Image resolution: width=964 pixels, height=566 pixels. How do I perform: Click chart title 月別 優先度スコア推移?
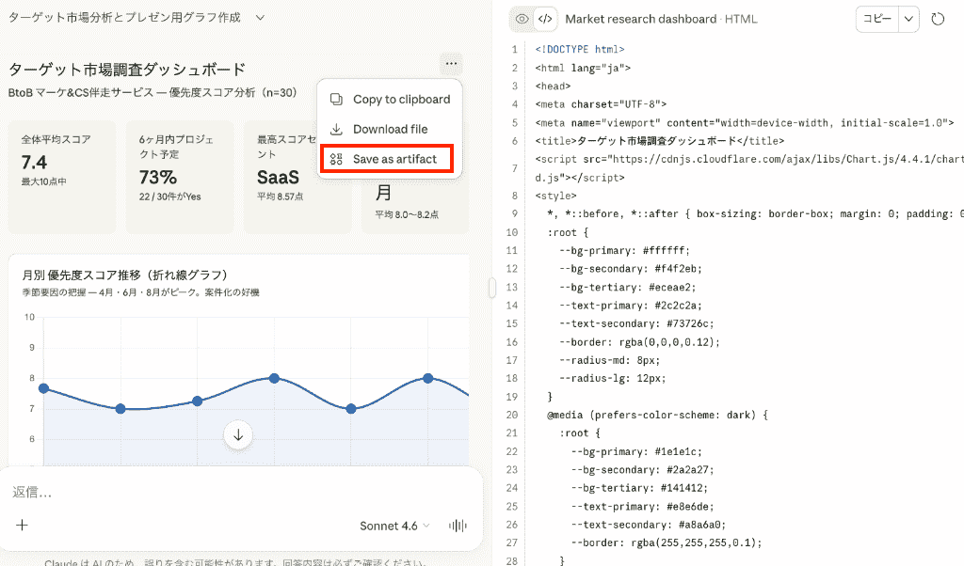(125, 275)
